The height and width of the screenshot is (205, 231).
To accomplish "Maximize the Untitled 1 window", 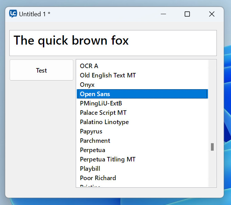I will [187, 14].
